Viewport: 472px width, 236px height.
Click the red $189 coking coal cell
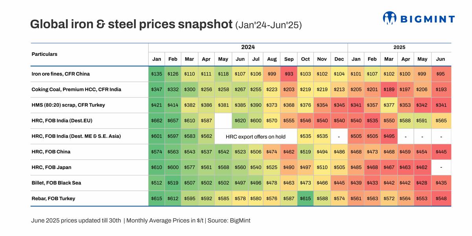(389, 90)
